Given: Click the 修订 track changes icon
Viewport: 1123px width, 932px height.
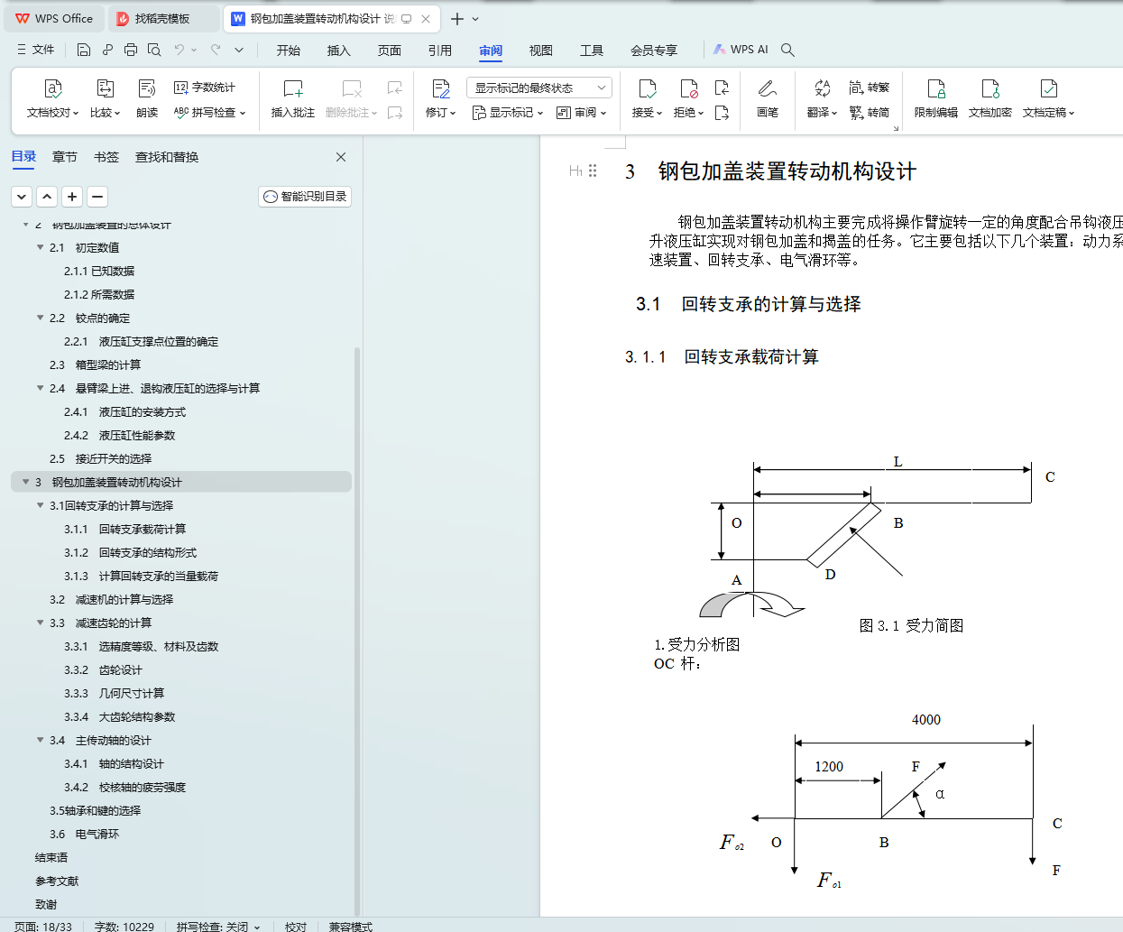Looking at the screenshot, I should tap(441, 88).
